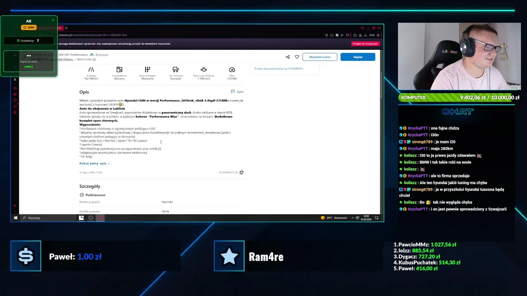Expand the system tray hidden icons chevron

[x=353, y=218]
